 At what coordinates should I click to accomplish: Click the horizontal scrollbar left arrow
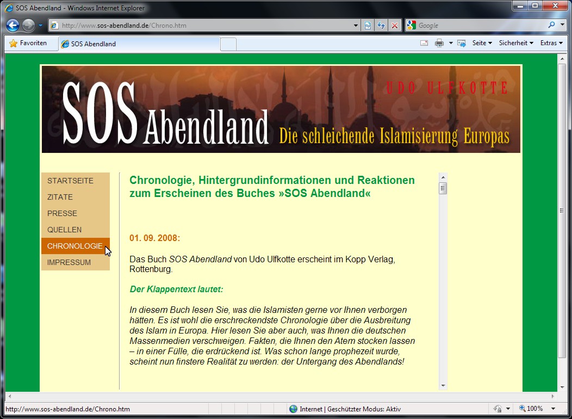pos(9,396)
